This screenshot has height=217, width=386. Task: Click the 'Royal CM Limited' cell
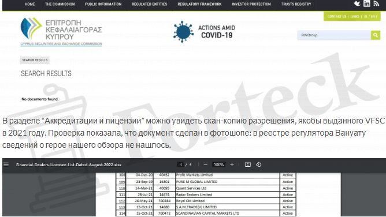pyautogui.click(x=228, y=201)
